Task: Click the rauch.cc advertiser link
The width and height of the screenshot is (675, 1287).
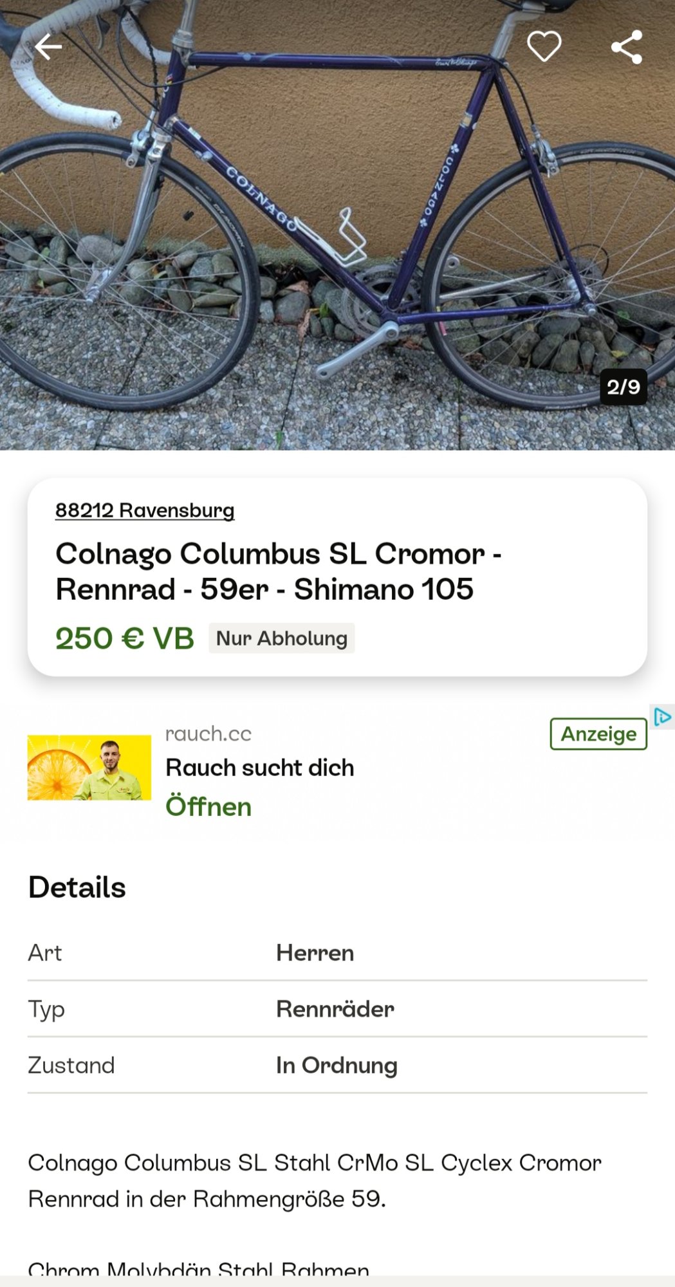Action: pos(208,734)
